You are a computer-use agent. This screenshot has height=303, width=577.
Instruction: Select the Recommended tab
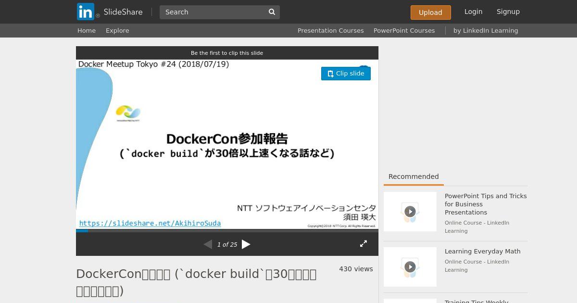click(x=414, y=177)
